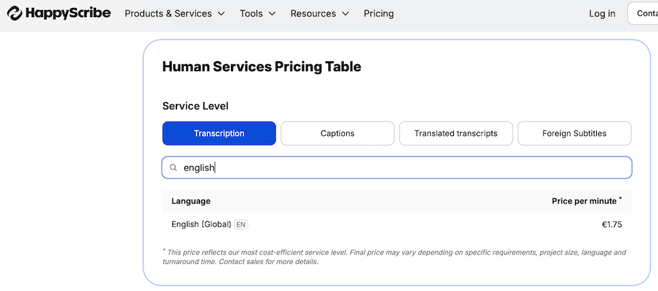Click the Language column header
Viewport: 658px width, 291px height.
pyautogui.click(x=191, y=201)
